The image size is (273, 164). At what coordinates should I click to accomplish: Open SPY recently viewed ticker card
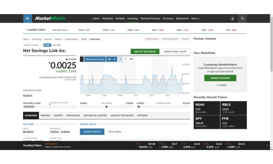207,122
